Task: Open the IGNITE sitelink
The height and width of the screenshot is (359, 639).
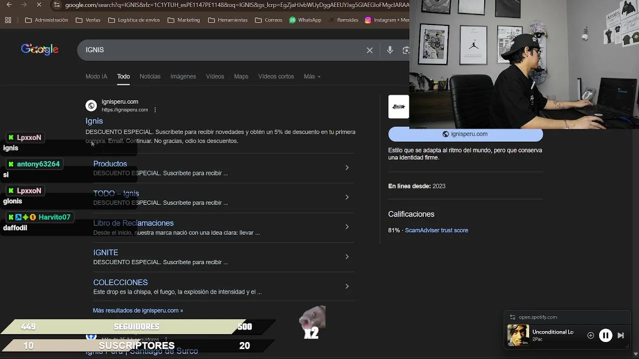Action: pyautogui.click(x=106, y=253)
